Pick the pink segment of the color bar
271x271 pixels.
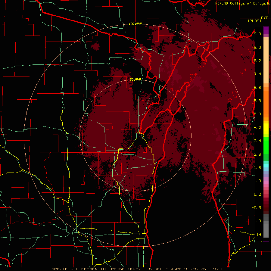point(266,182)
